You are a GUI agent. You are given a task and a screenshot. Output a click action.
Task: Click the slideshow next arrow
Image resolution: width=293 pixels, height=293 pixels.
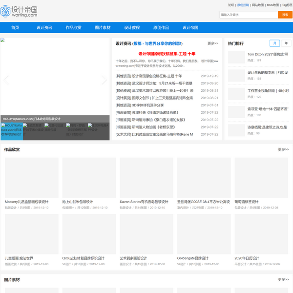pyautogui.click(x=104, y=81)
